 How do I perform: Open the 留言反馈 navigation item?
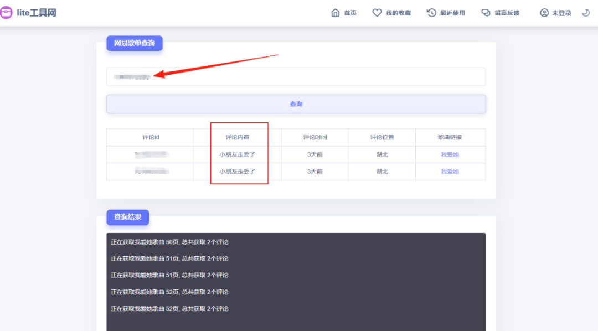pyautogui.click(x=507, y=13)
